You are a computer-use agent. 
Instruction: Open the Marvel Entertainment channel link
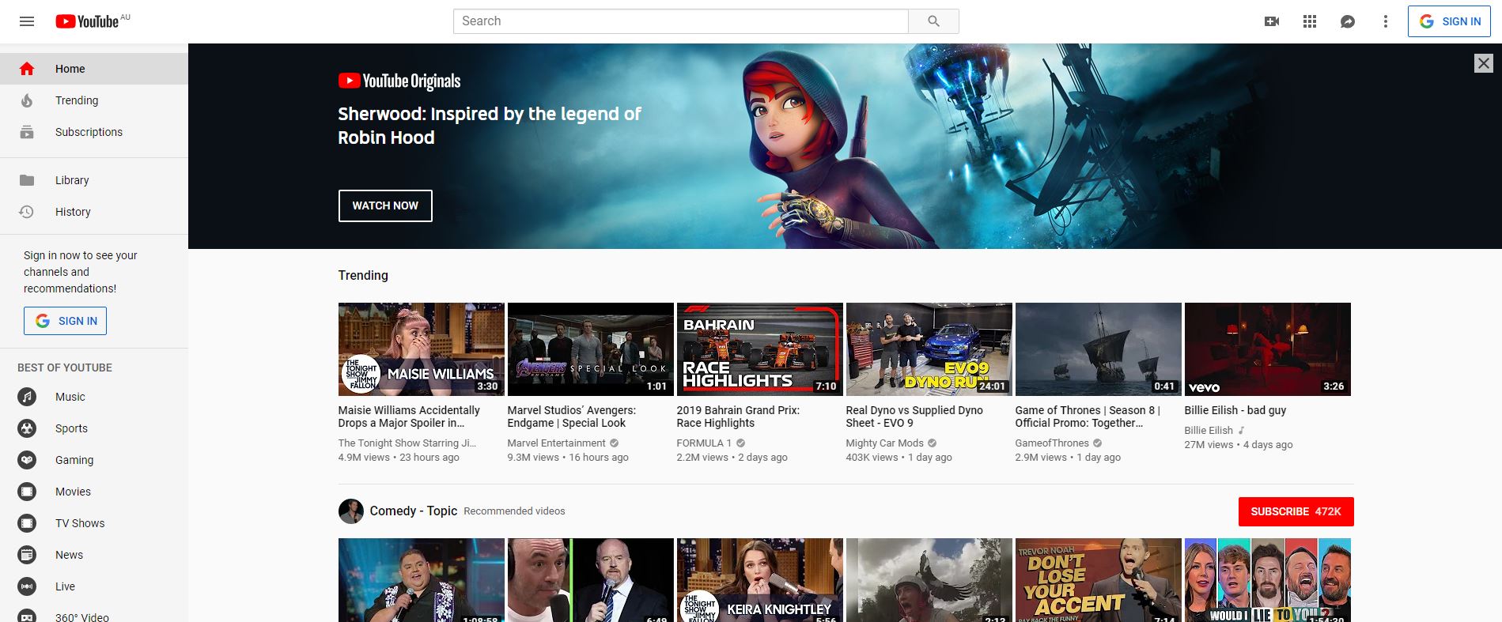pos(556,443)
